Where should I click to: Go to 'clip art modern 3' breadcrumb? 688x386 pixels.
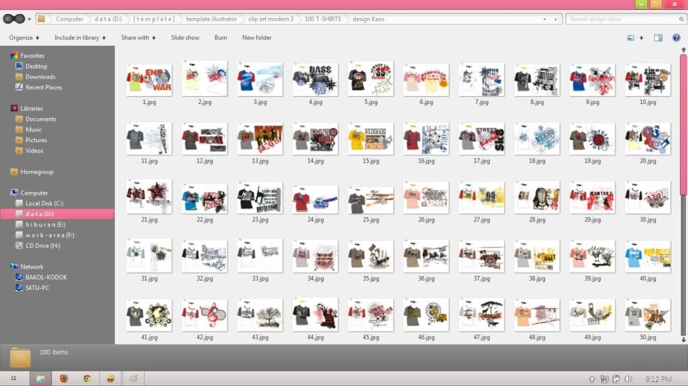click(x=271, y=19)
